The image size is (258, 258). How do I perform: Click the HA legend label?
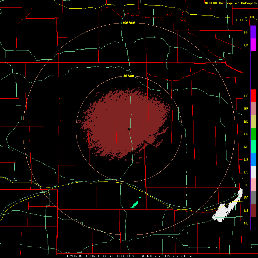coord(246,96)
